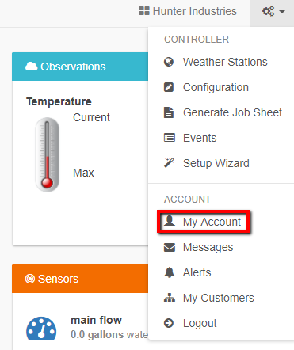Viewport: 294px width, 350px height.
Task: Click the Observations panel header
Action: tap(80, 67)
